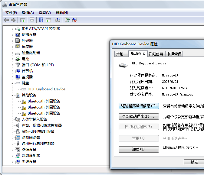Click the driver version 6.1.7601.17514 text
This screenshot has height=175, width=204.
click(x=175, y=88)
